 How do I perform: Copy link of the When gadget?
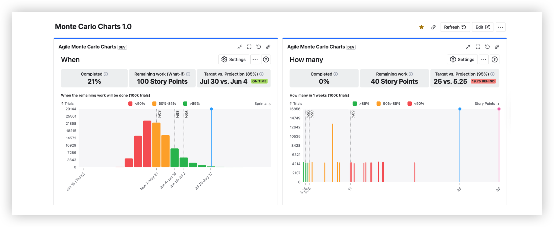coord(268,47)
